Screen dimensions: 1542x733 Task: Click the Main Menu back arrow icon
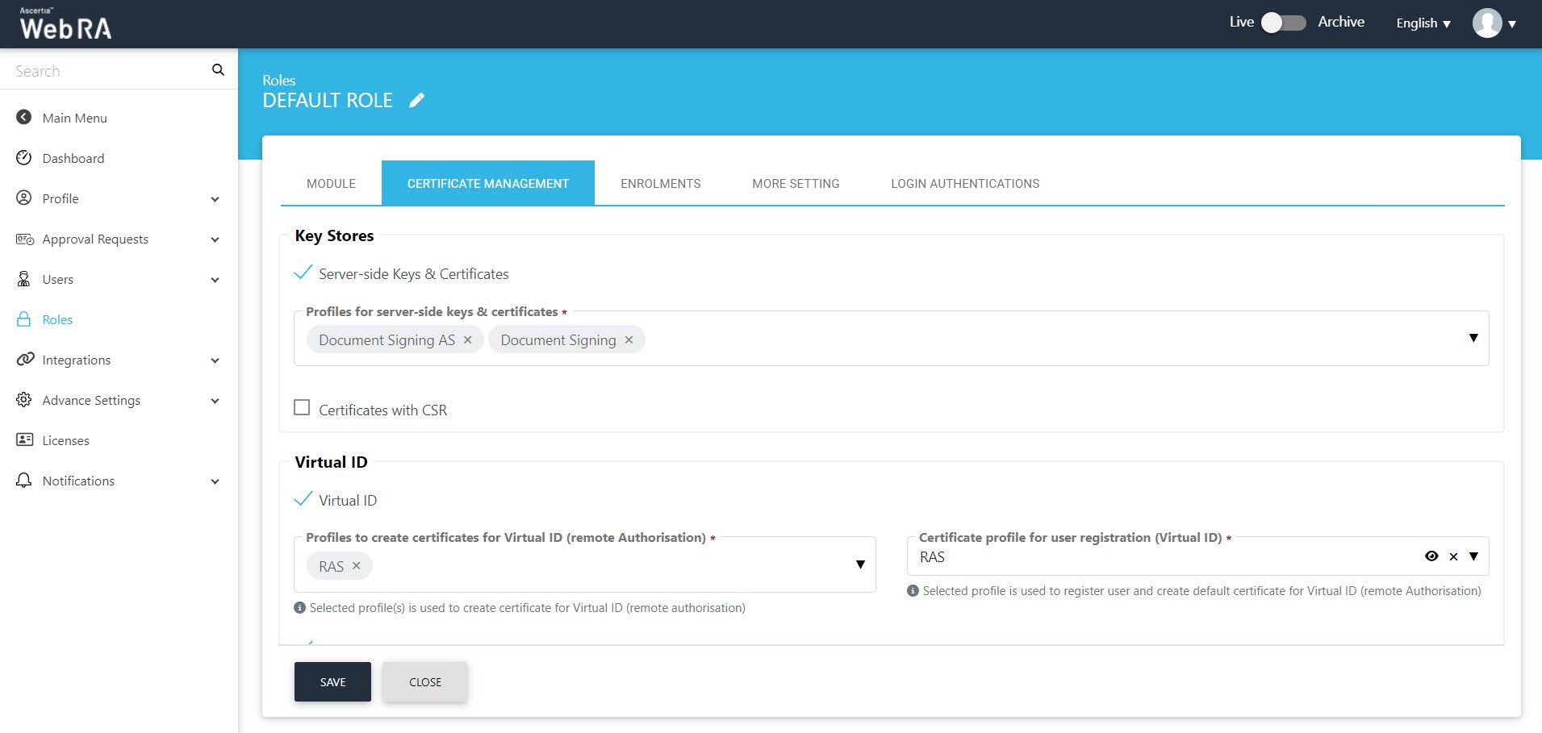click(x=24, y=118)
